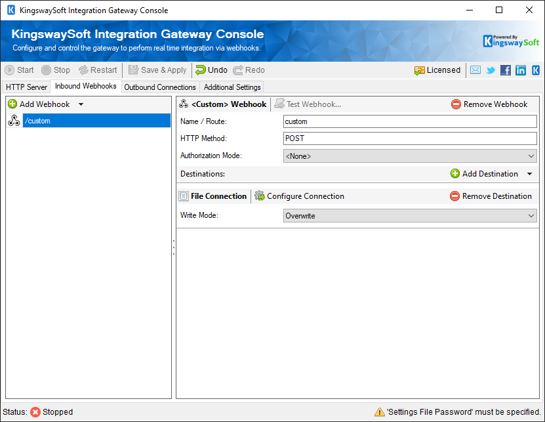Open the Facebook icon
This screenshot has height=422, width=545.
coord(506,70)
